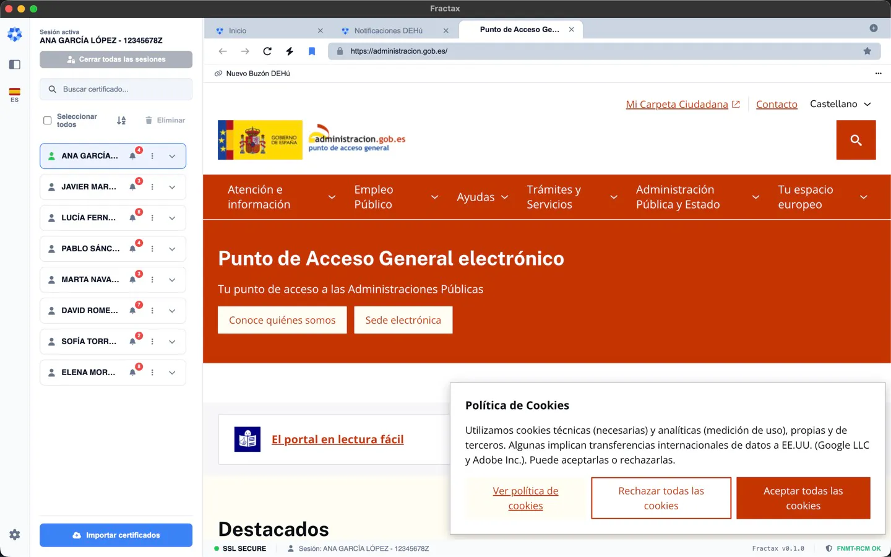Click Rechazar todas las cookies
891x557 pixels.
point(661,498)
